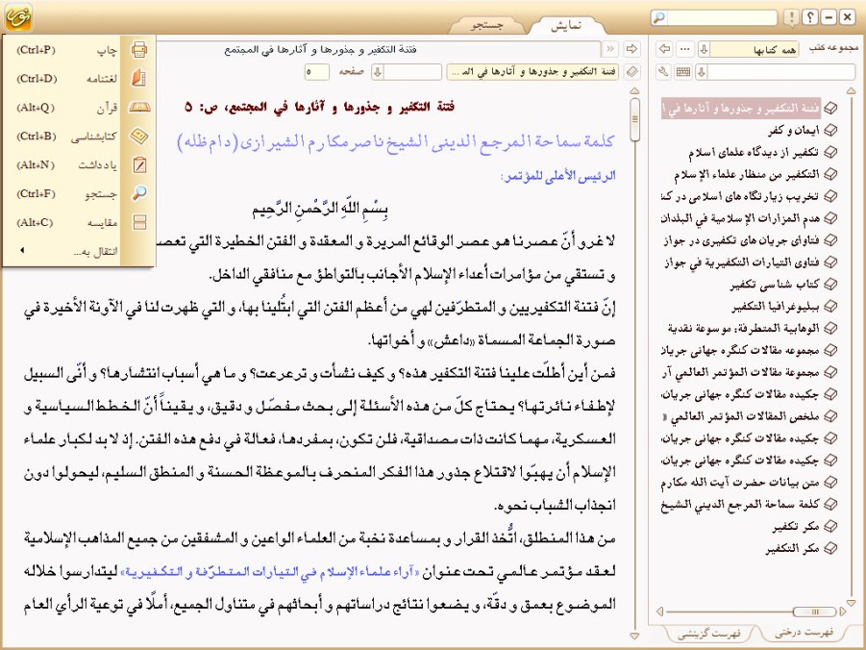This screenshot has height=650, width=866.
Task: Open the قرآن book icon in menu
Action: click(x=139, y=108)
